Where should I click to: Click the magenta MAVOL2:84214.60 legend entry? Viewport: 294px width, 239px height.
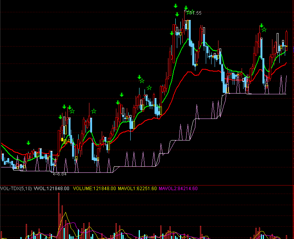[x=178, y=189]
